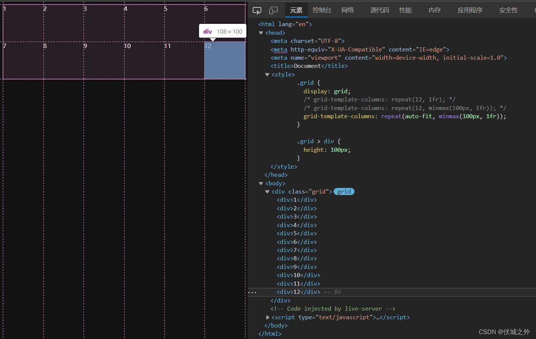Activate the inspect element picker icon
This screenshot has width=536, height=339.
tap(257, 10)
